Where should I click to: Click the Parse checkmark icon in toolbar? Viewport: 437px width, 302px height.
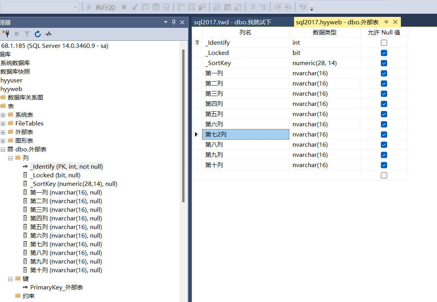pyautogui.click(x=134, y=7)
